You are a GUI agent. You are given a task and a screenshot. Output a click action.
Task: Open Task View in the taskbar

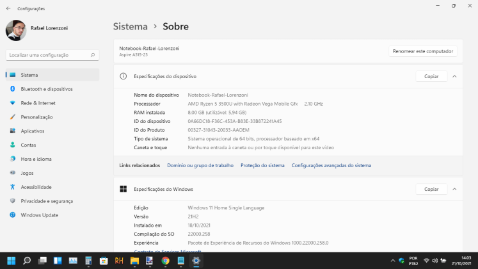(x=42, y=261)
